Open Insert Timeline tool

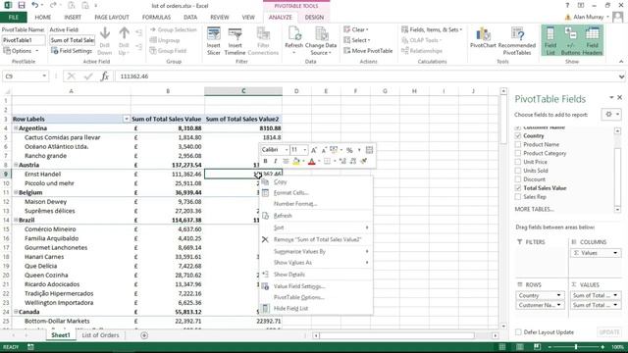[235, 41]
